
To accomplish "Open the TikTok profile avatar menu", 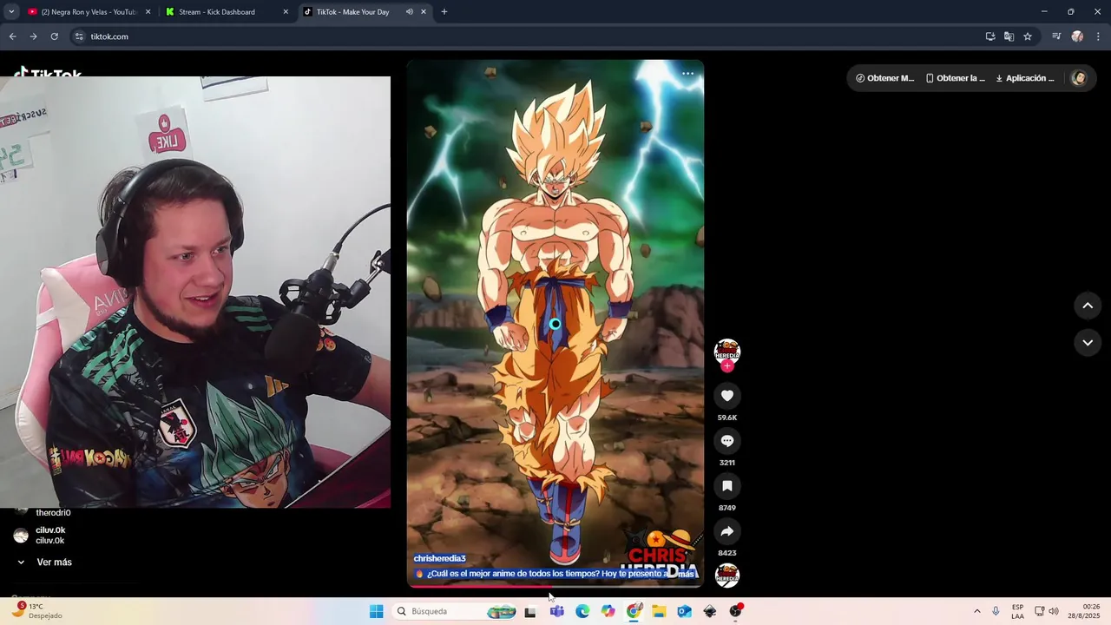I will (1079, 78).
